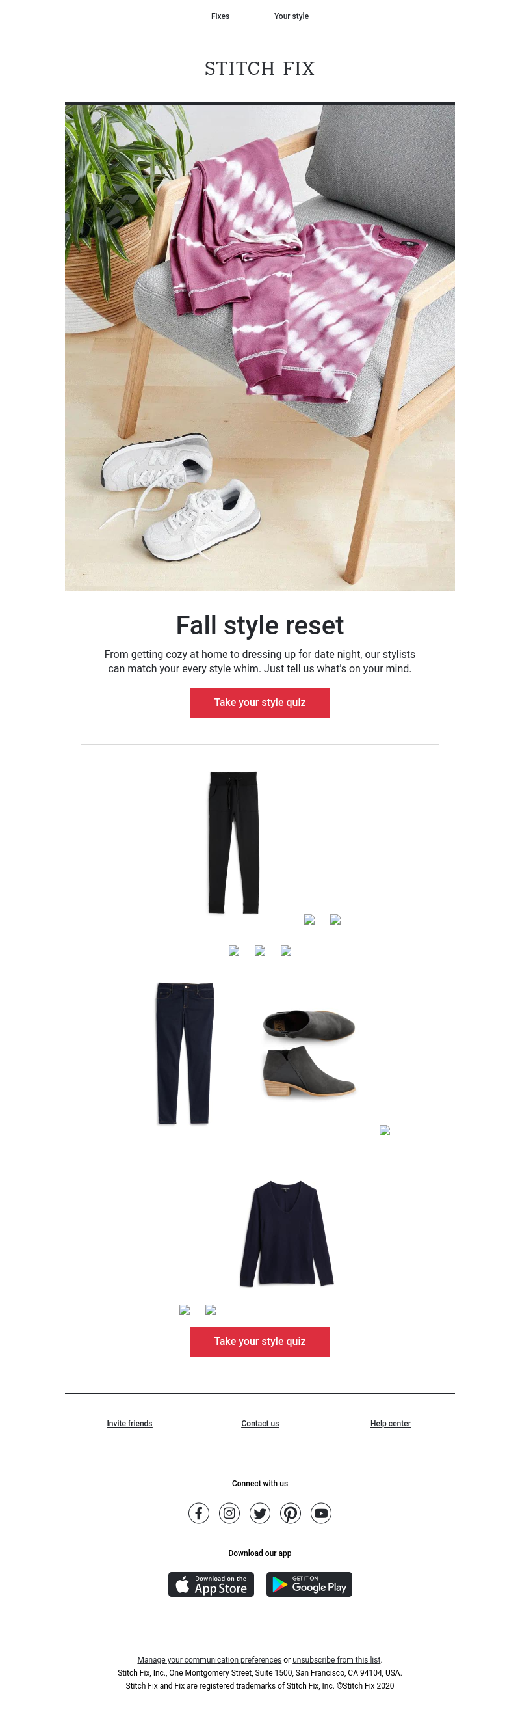Viewport: 520px width, 1712px height.
Task: Tap the App Store download badge
Action: tap(211, 1584)
